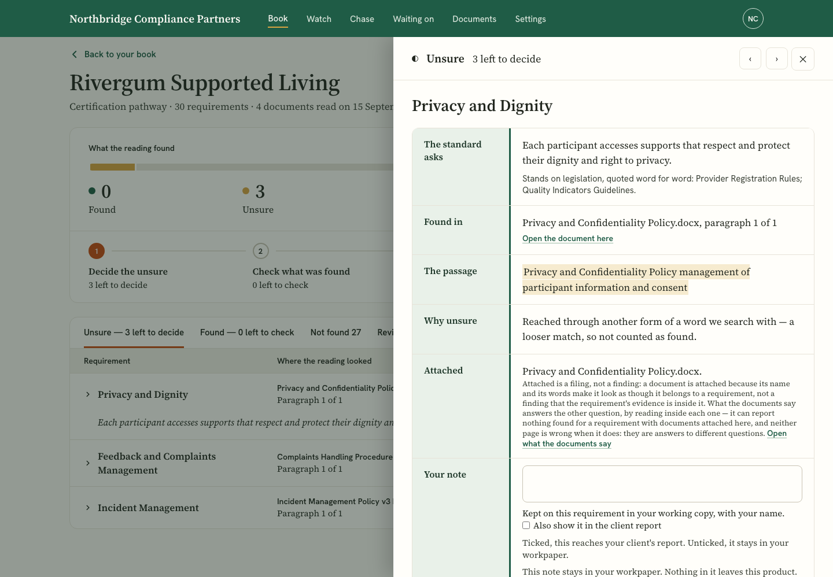Switch to the 'Not found 27' tab
This screenshot has width=833, height=577.
click(336, 332)
